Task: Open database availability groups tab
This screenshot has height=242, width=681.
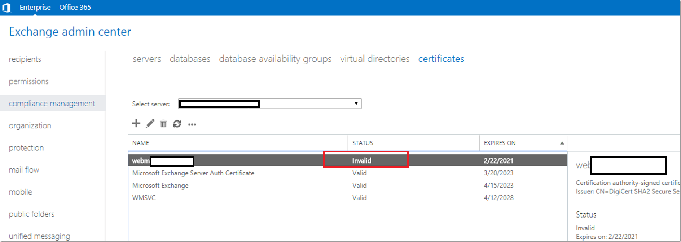Action: (x=275, y=59)
